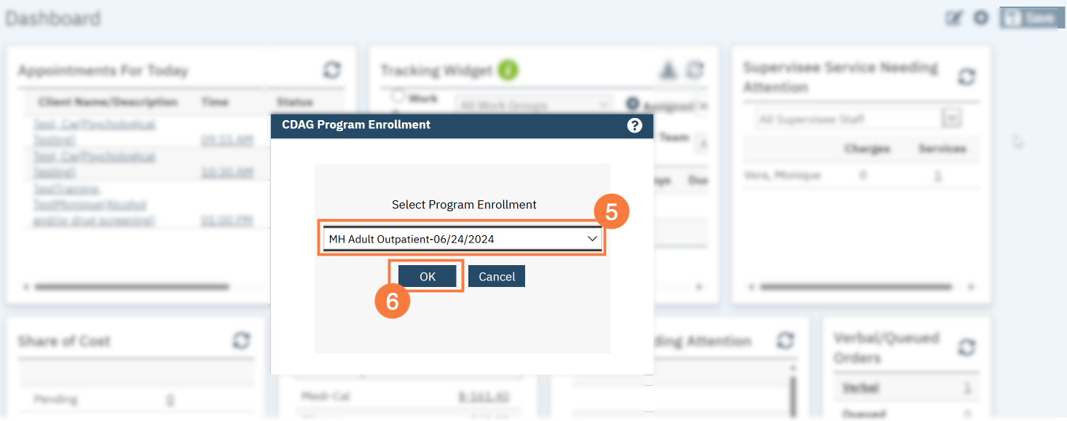The image size is (1067, 421).
Task: Cancel the CDAG Program Enrollment dialog
Action: point(497,277)
